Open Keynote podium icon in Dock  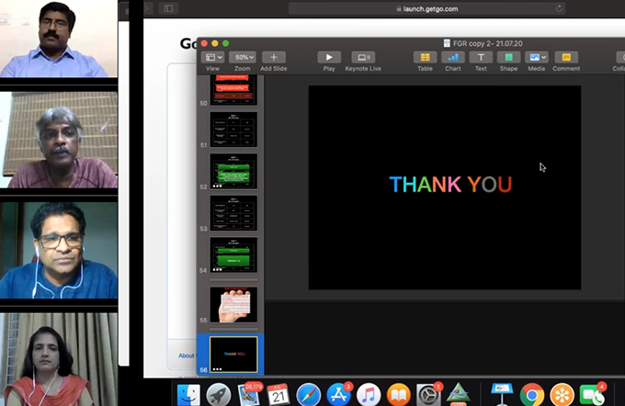point(502,394)
